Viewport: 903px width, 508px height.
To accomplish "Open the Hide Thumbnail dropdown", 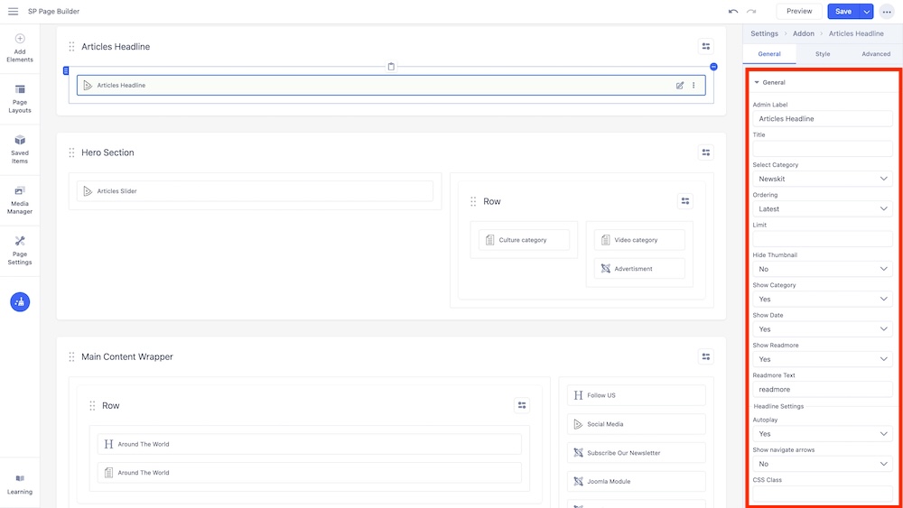I will click(823, 269).
